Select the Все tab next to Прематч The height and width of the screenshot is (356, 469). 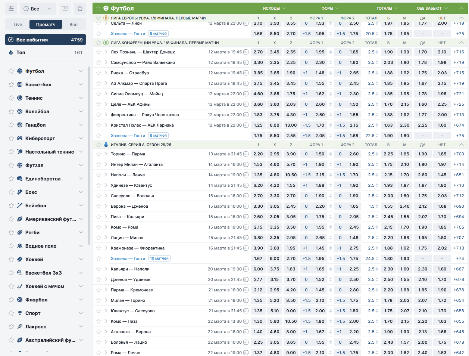(x=74, y=24)
